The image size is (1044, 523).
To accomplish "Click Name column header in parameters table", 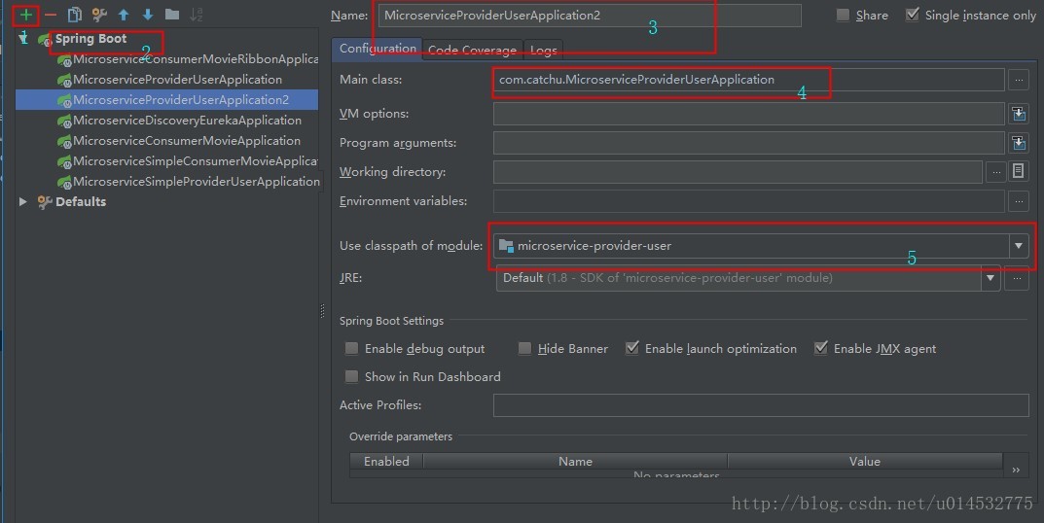I will 575,461.
